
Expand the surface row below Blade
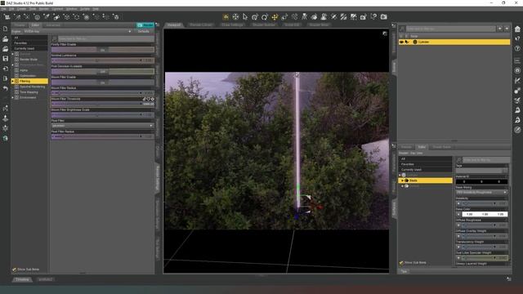pos(402,186)
